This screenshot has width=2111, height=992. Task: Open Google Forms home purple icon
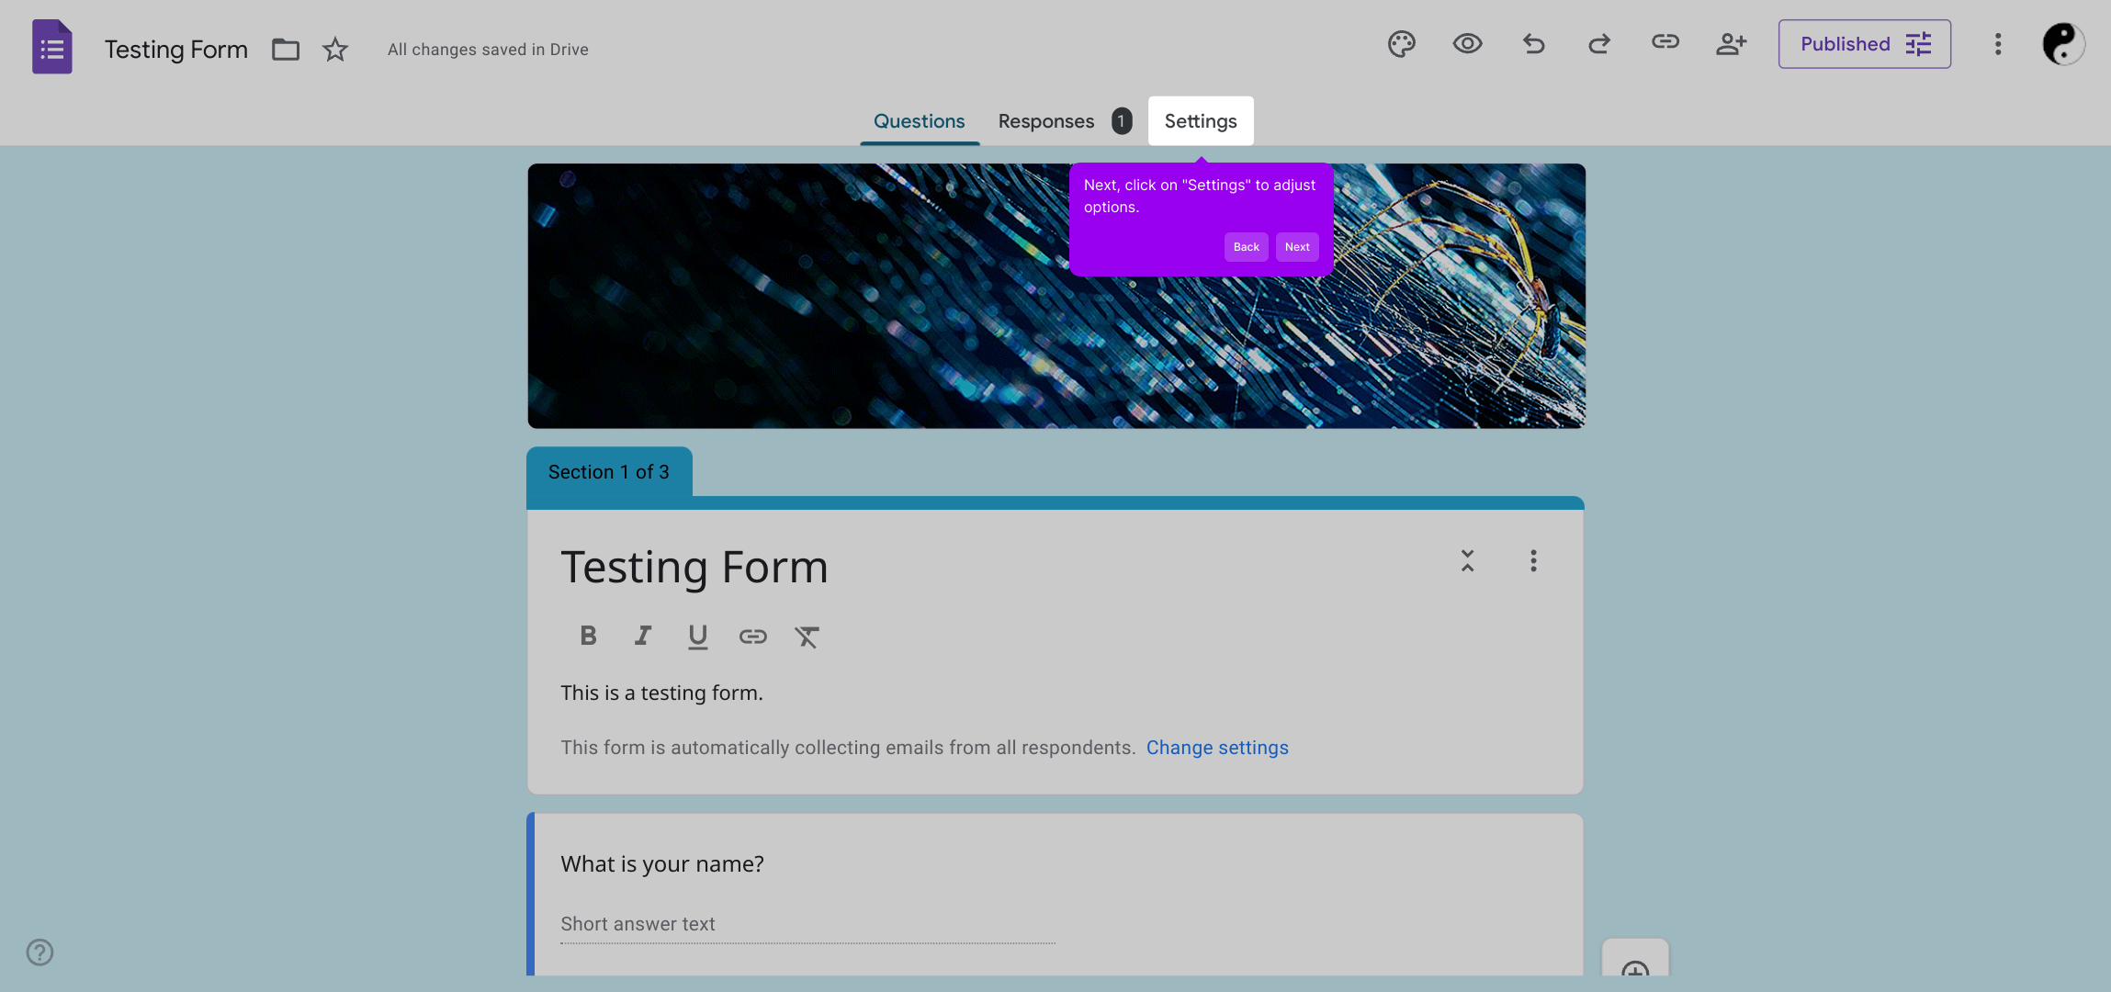[x=52, y=47]
